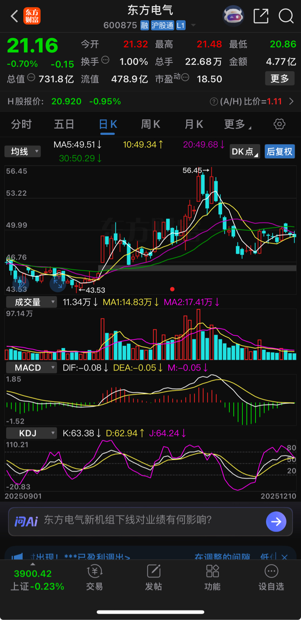Open 交易 trade icon in bottom bar
Screen dimensions: 301x620
94,578
